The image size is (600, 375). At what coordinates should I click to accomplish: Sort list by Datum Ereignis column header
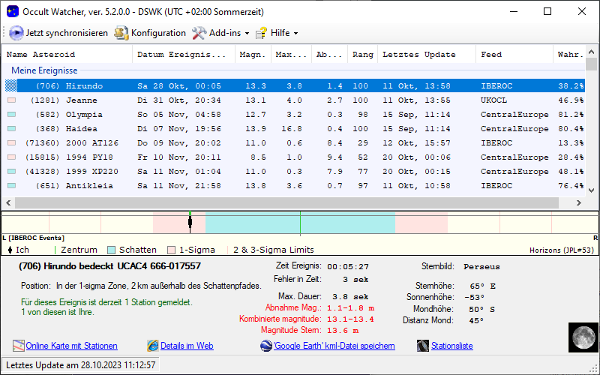pos(181,55)
